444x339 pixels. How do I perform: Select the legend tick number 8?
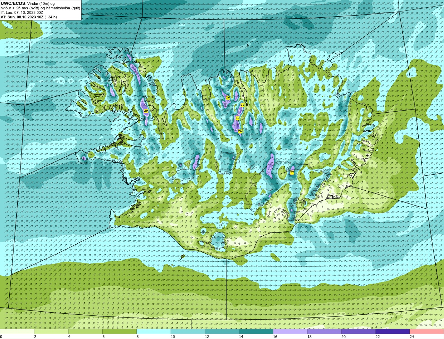point(137,336)
